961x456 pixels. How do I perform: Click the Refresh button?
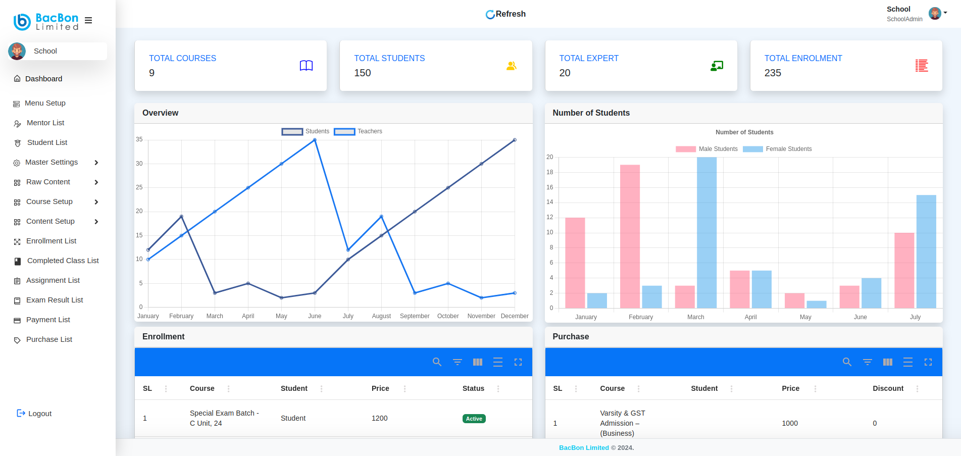(505, 14)
